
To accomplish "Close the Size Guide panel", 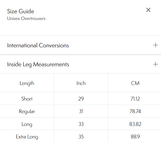I will [148, 10].
